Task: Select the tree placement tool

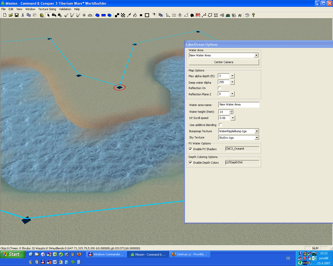Action: tap(180, 15)
